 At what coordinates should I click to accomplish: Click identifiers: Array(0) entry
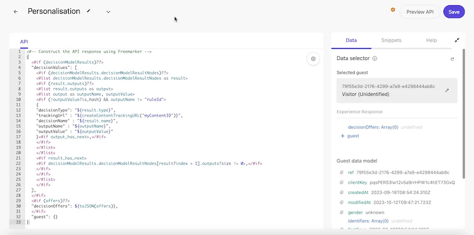tap(368, 221)
